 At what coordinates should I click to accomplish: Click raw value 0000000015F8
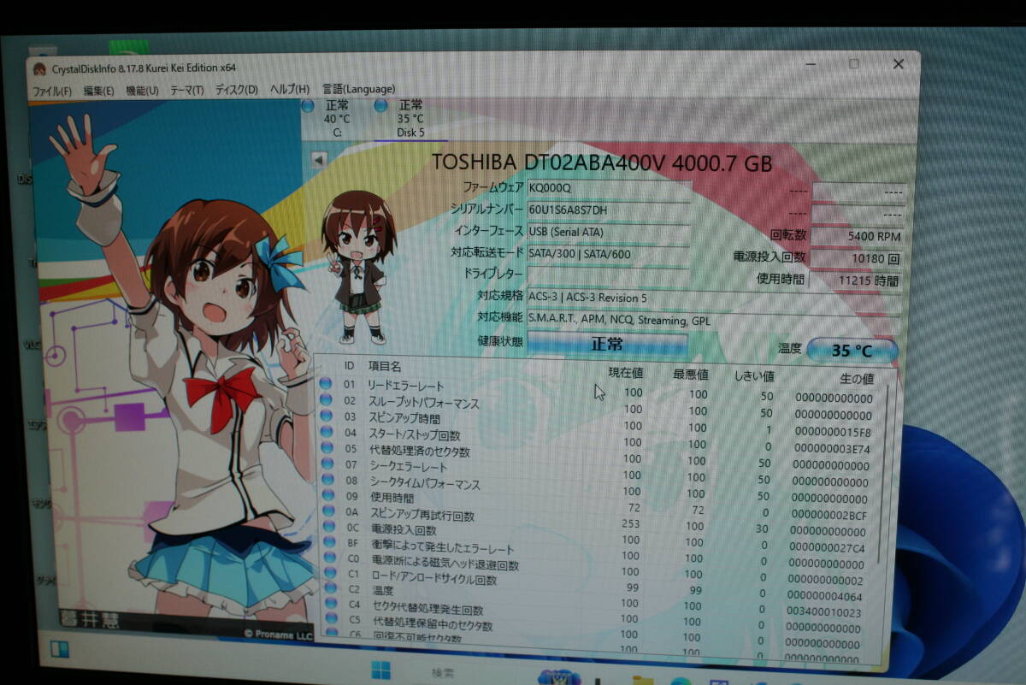click(833, 433)
